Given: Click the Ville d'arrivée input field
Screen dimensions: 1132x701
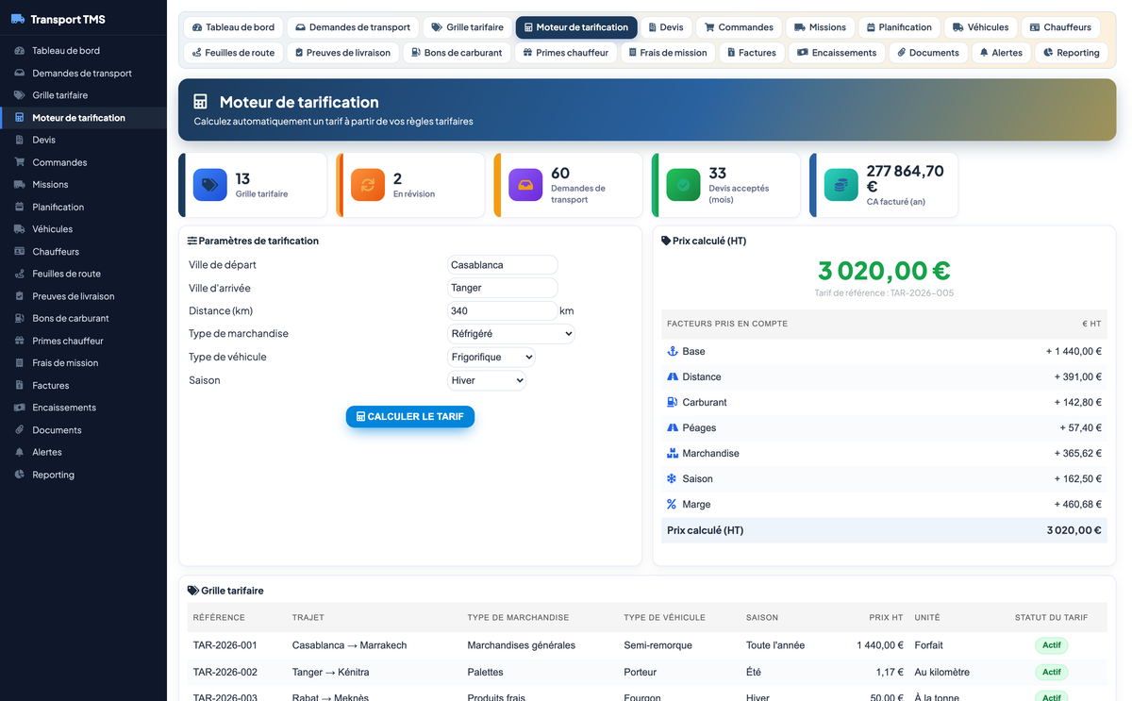Looking at the screenshot, I should (x=503, y=288).
